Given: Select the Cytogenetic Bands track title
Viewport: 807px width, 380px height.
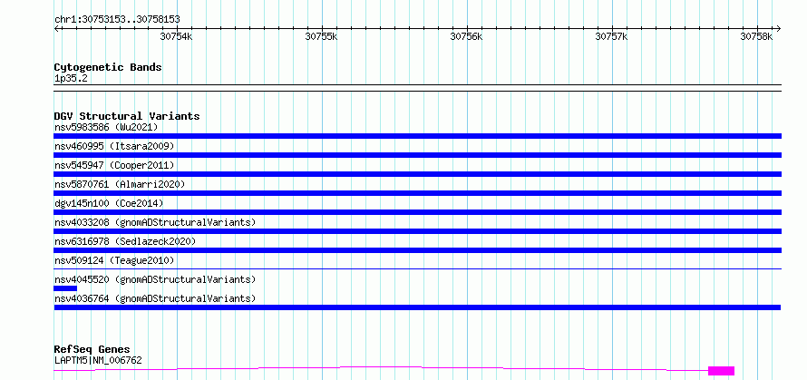Looking at the screenshot, I should pos(108,67).
